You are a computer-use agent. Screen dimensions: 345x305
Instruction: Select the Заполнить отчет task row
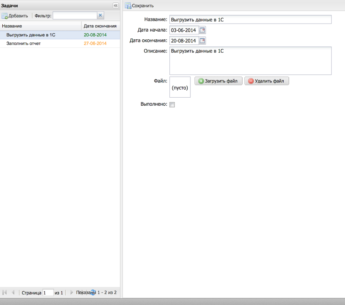click(60, 43)
